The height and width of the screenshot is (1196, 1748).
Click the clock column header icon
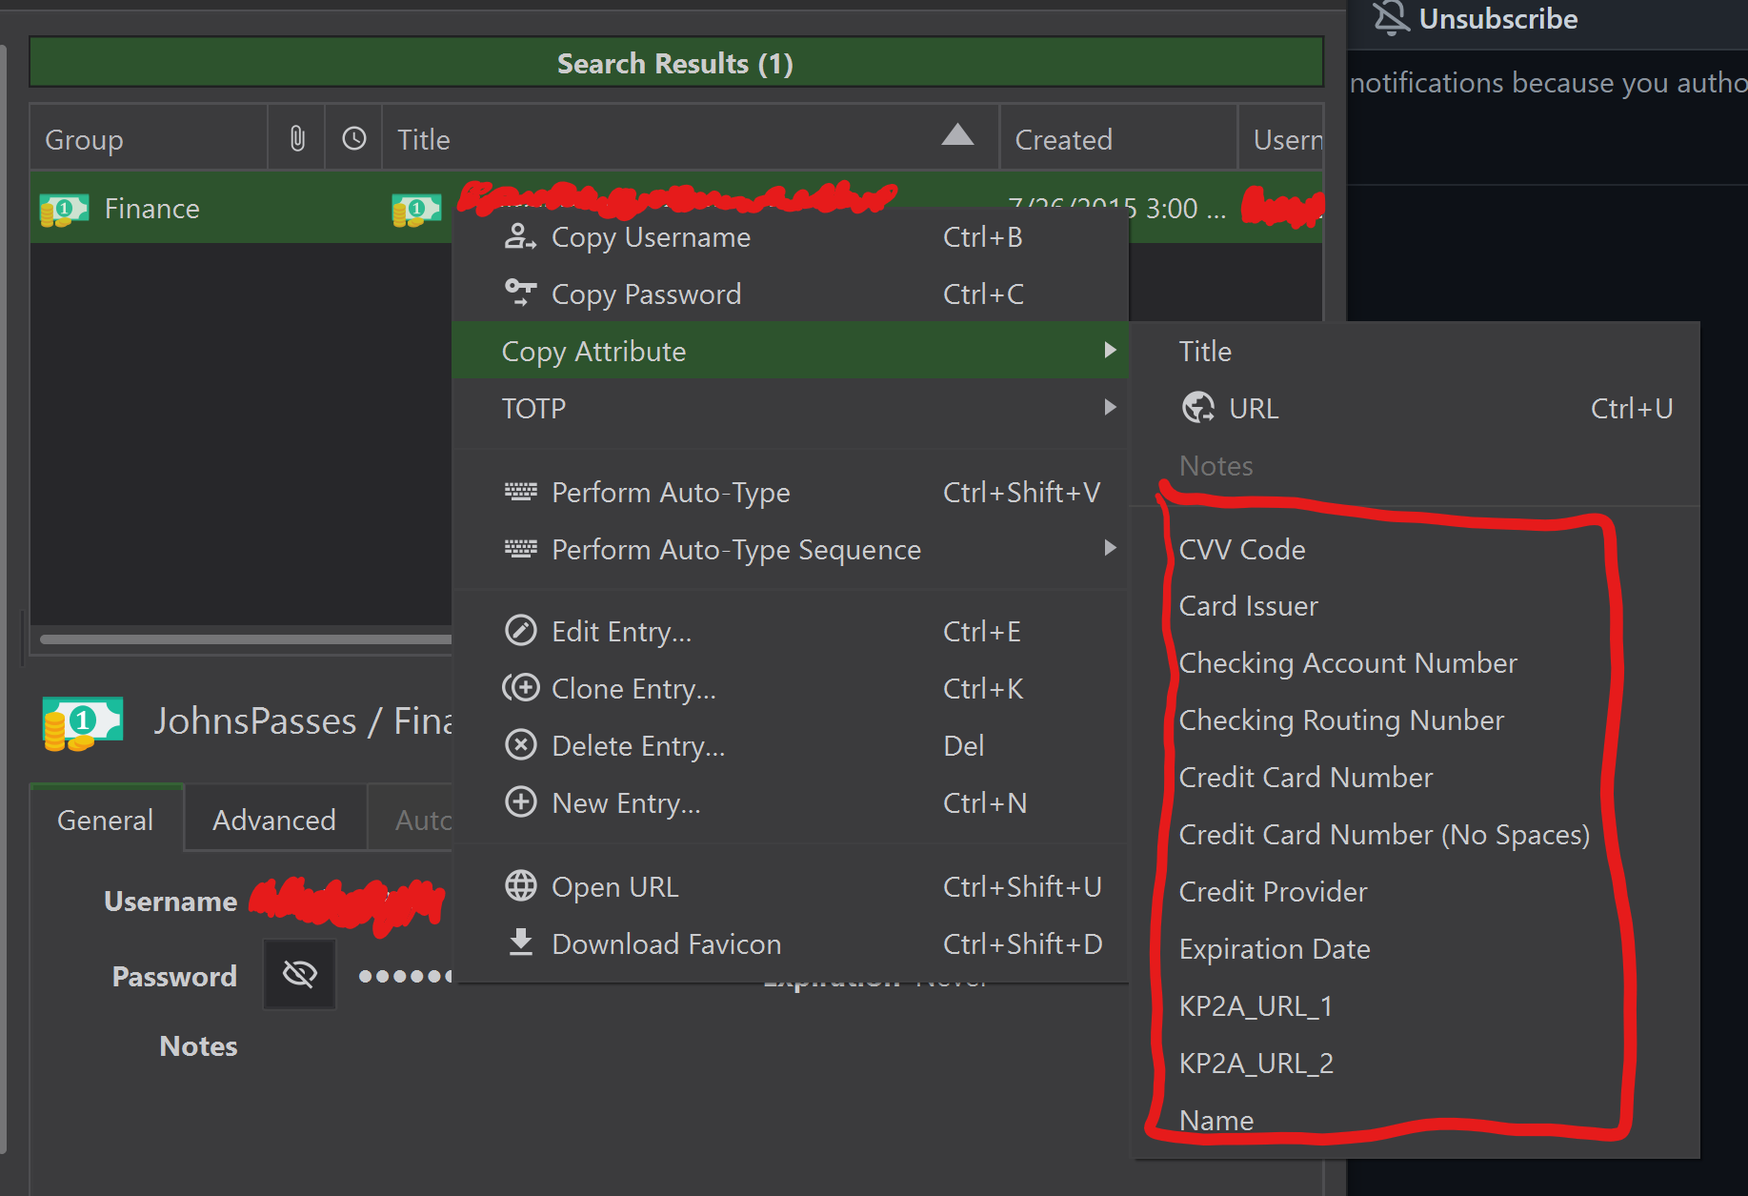[x=352, y=137]
